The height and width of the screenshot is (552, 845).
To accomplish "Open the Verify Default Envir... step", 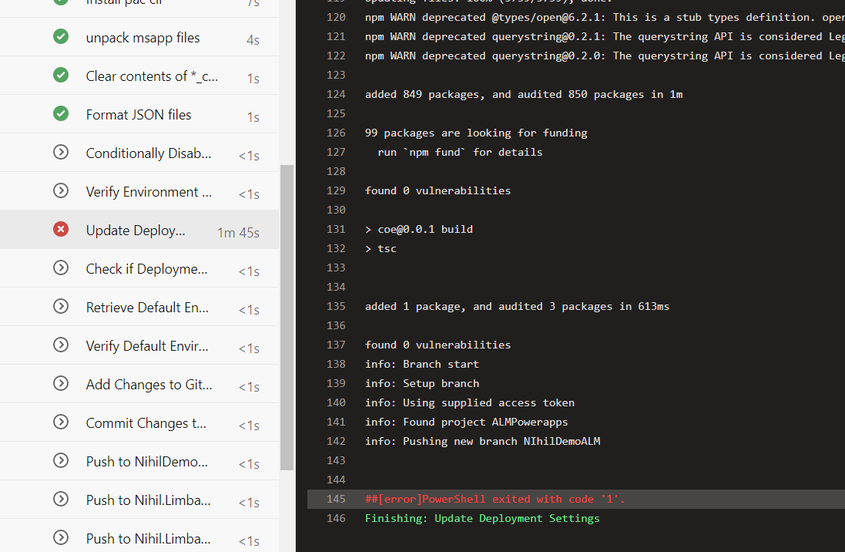I will coord(139,345).
